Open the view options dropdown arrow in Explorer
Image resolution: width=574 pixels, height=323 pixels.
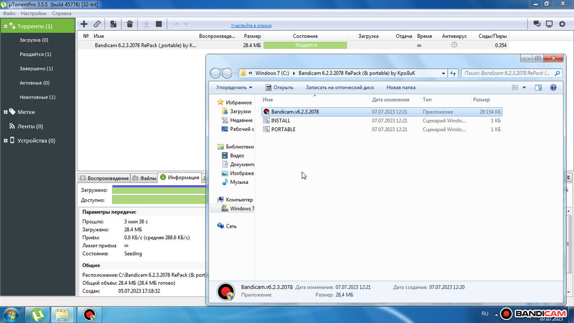(x=524, y=88)
